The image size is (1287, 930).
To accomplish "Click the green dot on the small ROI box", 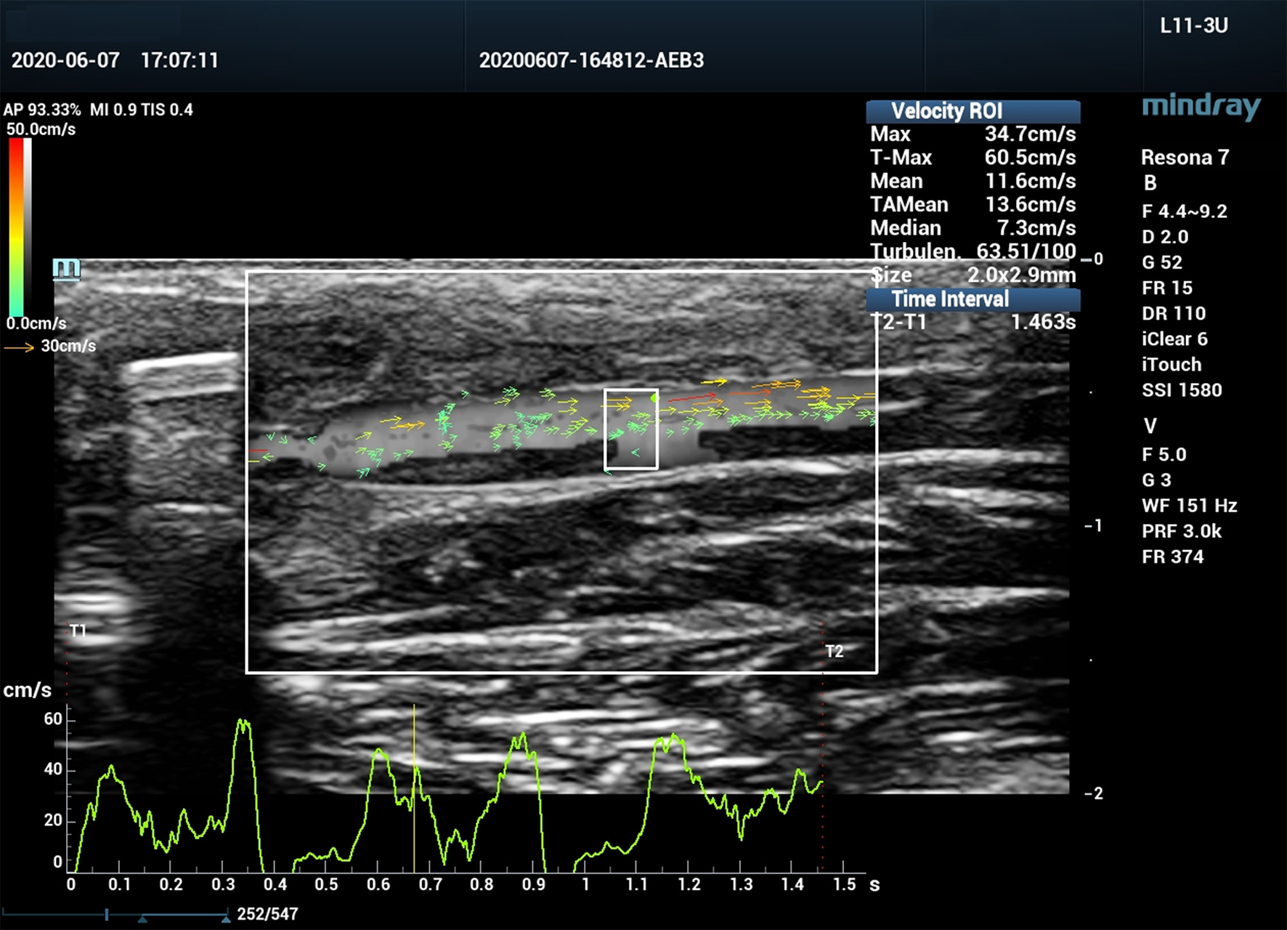I will point(654,398).
